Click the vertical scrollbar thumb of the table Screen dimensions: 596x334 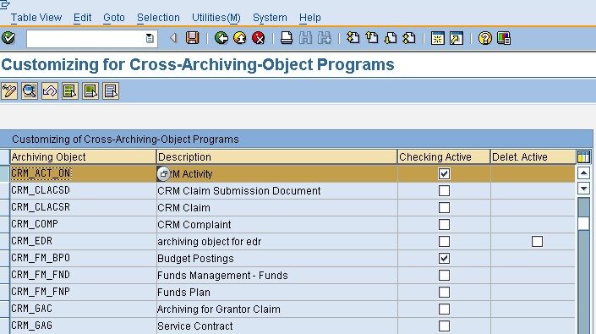[x=583, y=223]
